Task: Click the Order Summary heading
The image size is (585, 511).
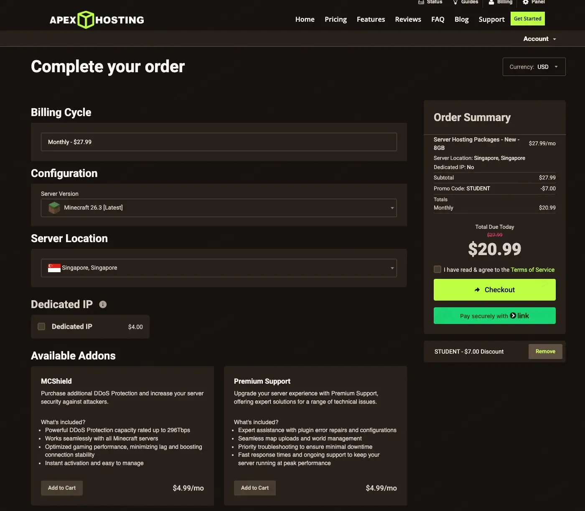Action: pos(472,117)
